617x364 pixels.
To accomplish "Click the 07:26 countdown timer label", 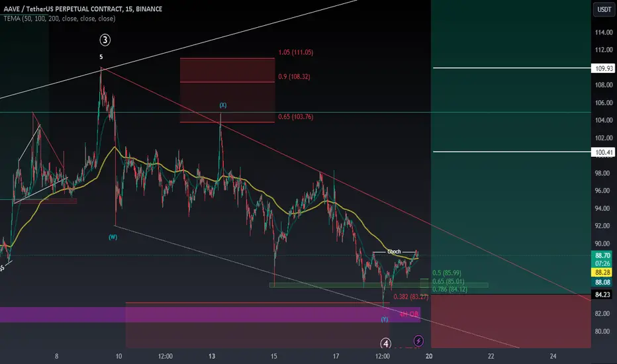I will [602, 263].
